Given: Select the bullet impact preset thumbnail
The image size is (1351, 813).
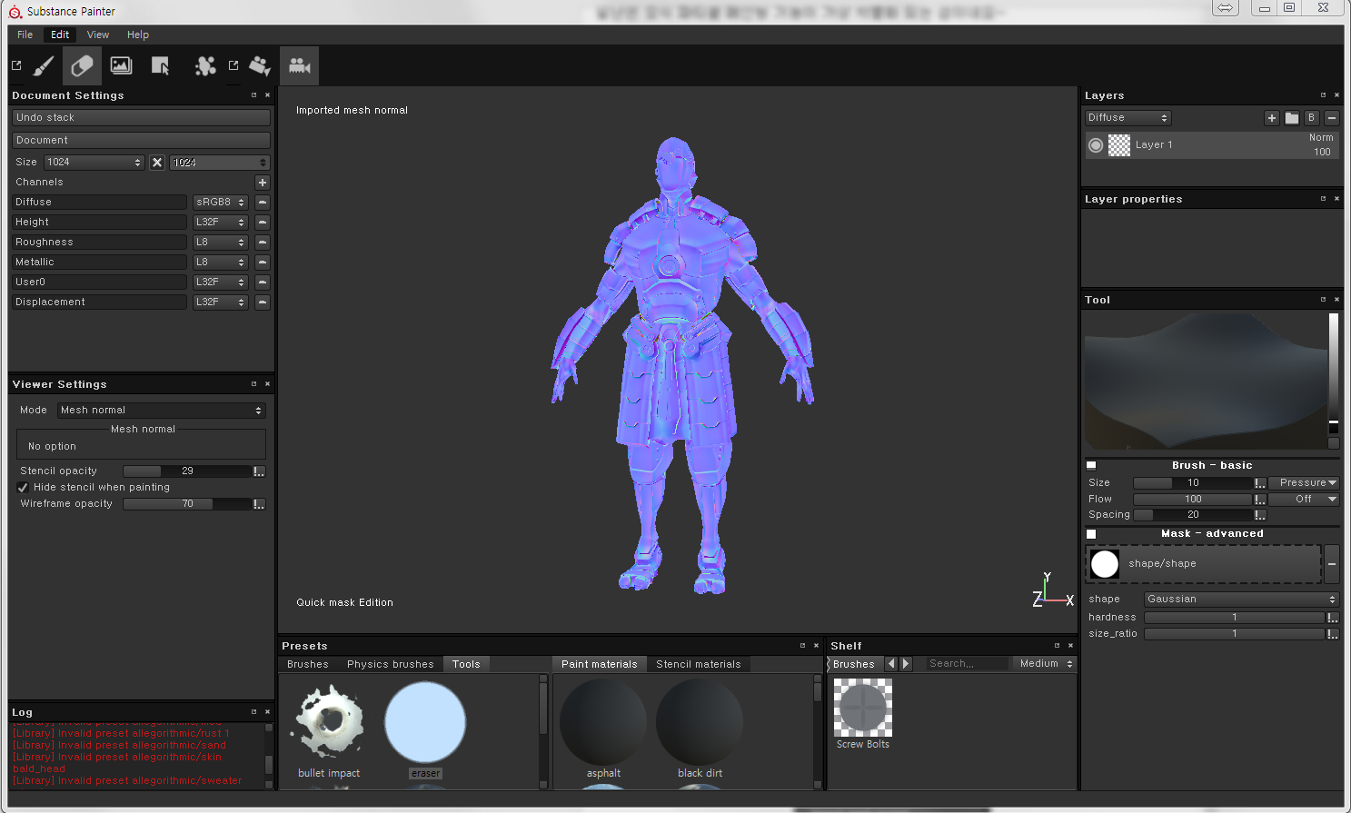Looking at the screenshot, I should tap(330, 723).
